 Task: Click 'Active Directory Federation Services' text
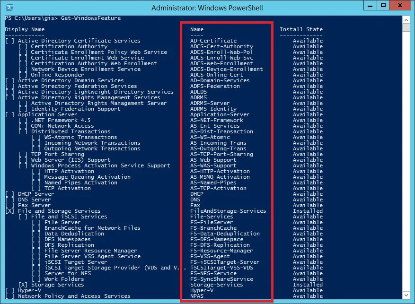[77, 86]
